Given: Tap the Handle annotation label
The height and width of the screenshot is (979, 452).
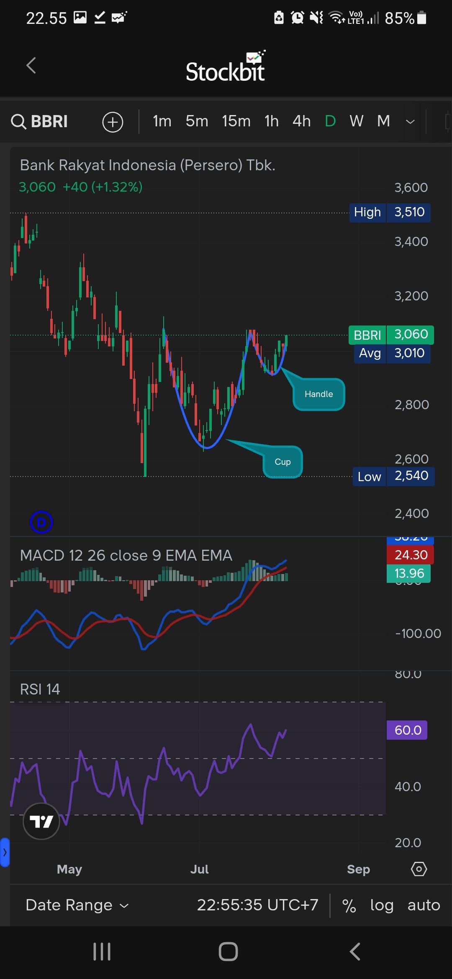Looking at the screenshot, I should click(319, 394).
